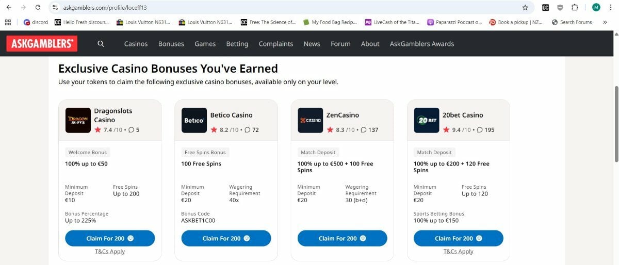Click the page vertical scrollbar
This screenshot has height=265, width=619.
[x=615, y=124]
